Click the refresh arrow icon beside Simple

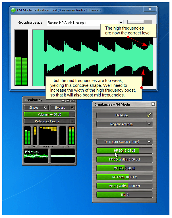[x=45, y=108]
